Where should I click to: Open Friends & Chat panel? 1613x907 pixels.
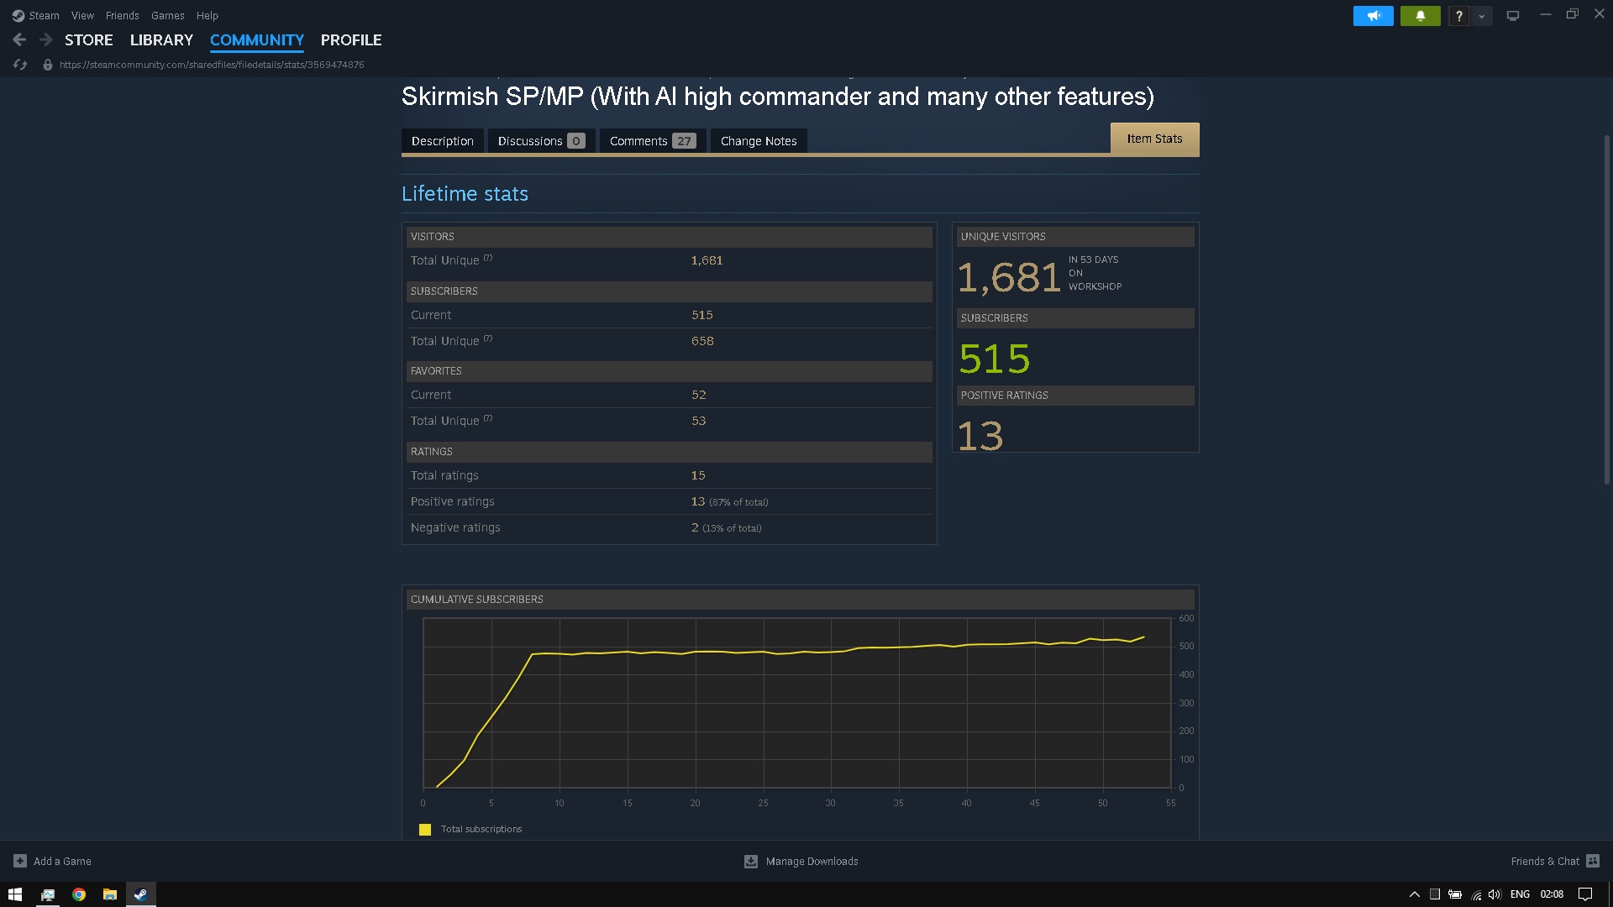tap(1554, 861)
